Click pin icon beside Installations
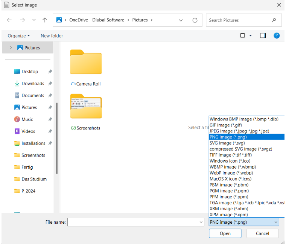 tap(50, 143)
